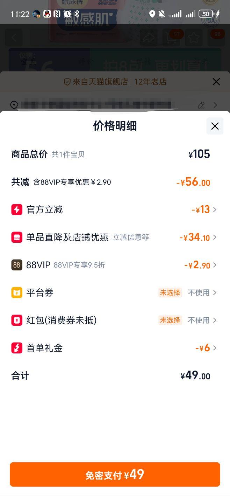230x496 pixels.
Task: Tap the edit pencil icon by address
Action: [x=201, y=105]
